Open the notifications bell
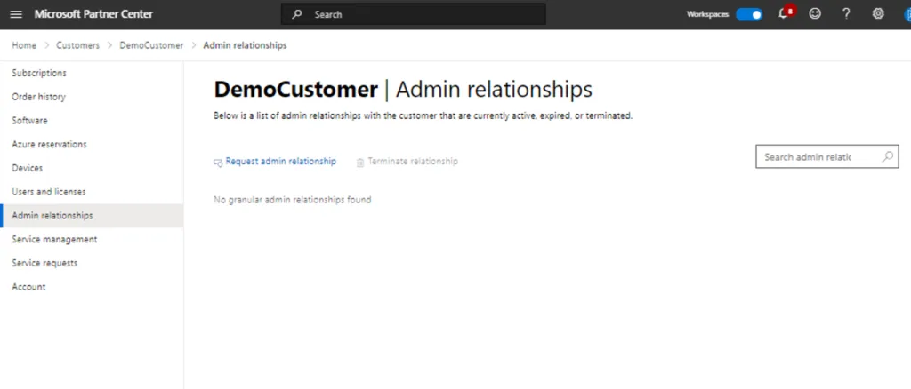 click(784, 14)
